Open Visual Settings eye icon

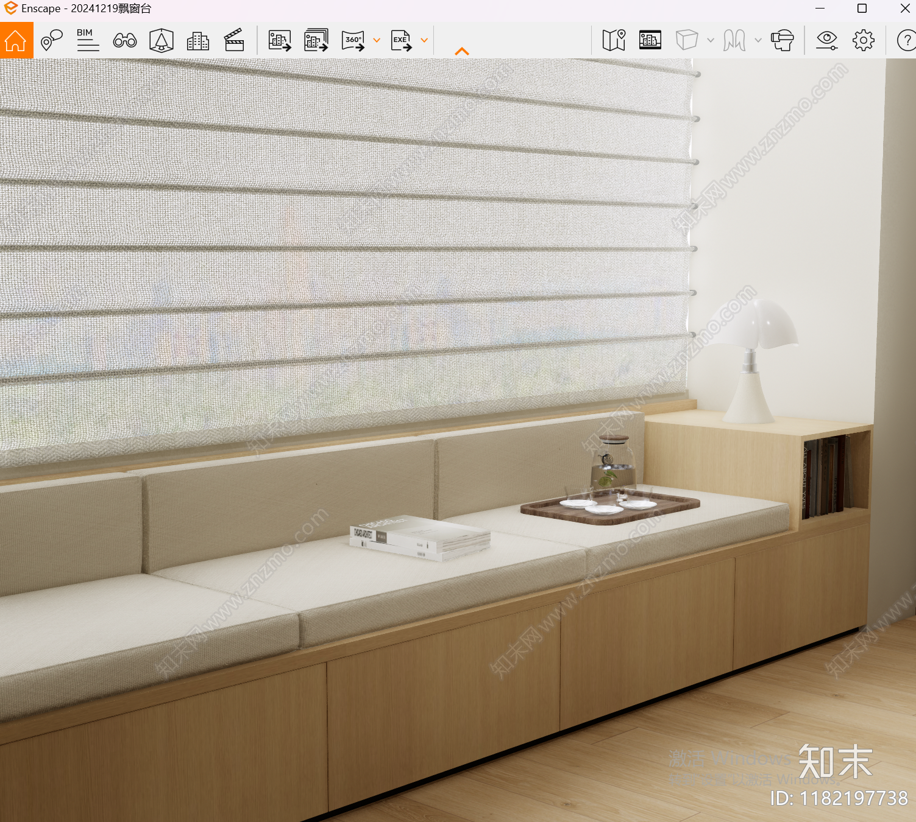[827, 40]
